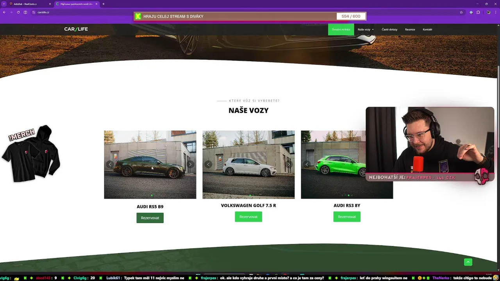Click the CAR/LIFE logo
The height and width of the screenshot is (281, 500).
(x=76, y=29)
